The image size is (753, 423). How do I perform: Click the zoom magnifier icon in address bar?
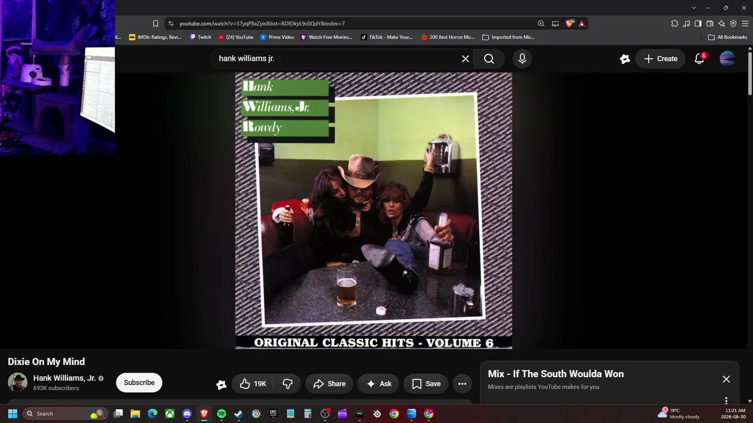pos(541,23)
